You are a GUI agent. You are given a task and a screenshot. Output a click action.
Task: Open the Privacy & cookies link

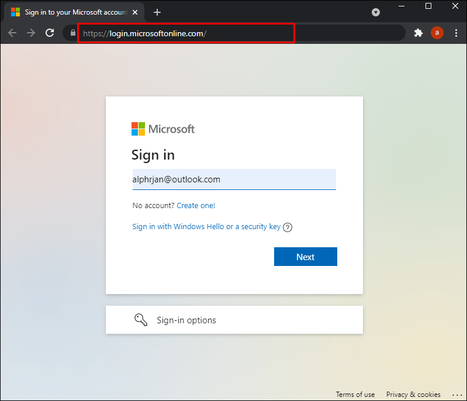413,395
